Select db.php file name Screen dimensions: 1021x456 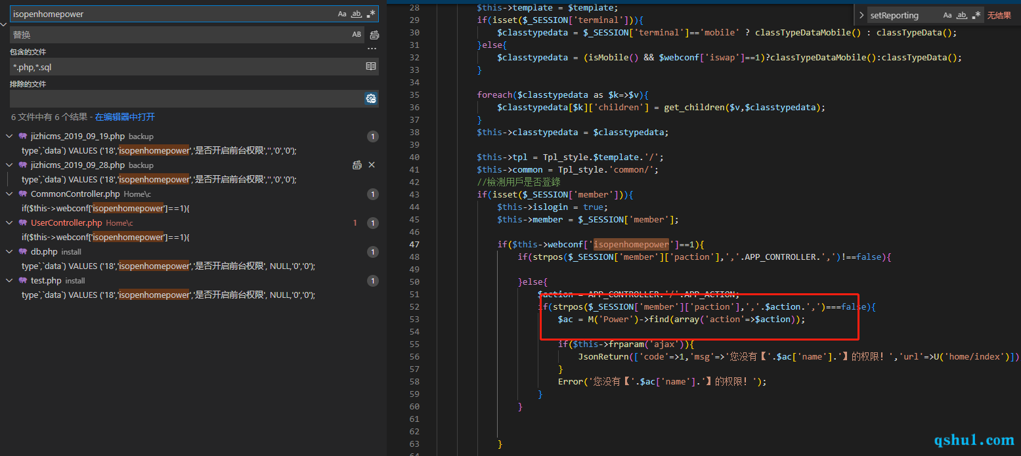tap(44, 252)
